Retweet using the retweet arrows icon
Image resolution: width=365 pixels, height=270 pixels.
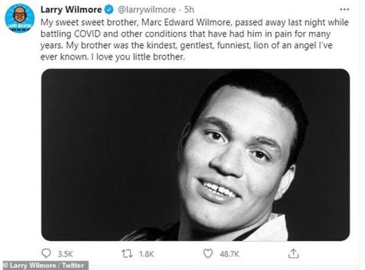tap(127, 253)
